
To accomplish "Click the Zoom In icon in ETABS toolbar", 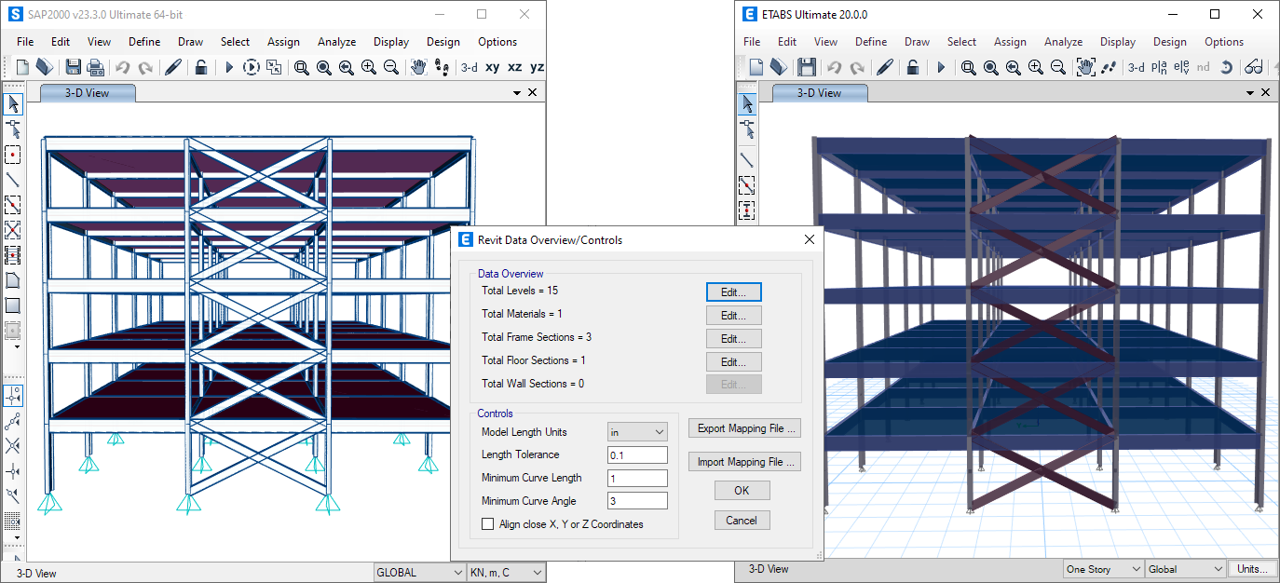I will (1034, 67).
